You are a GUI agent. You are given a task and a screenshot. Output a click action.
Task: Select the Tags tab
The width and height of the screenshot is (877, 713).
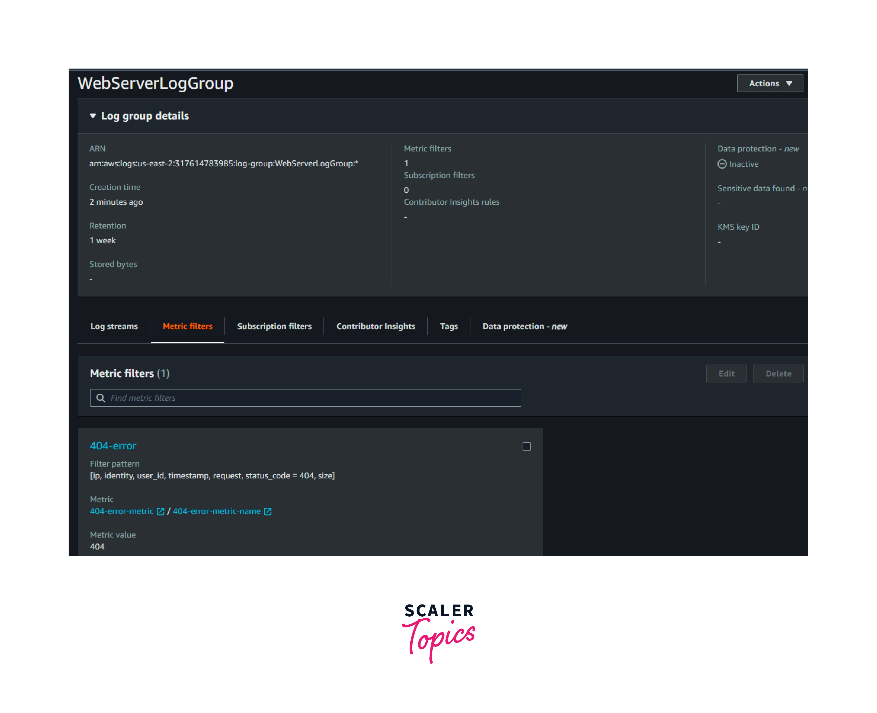448,327
